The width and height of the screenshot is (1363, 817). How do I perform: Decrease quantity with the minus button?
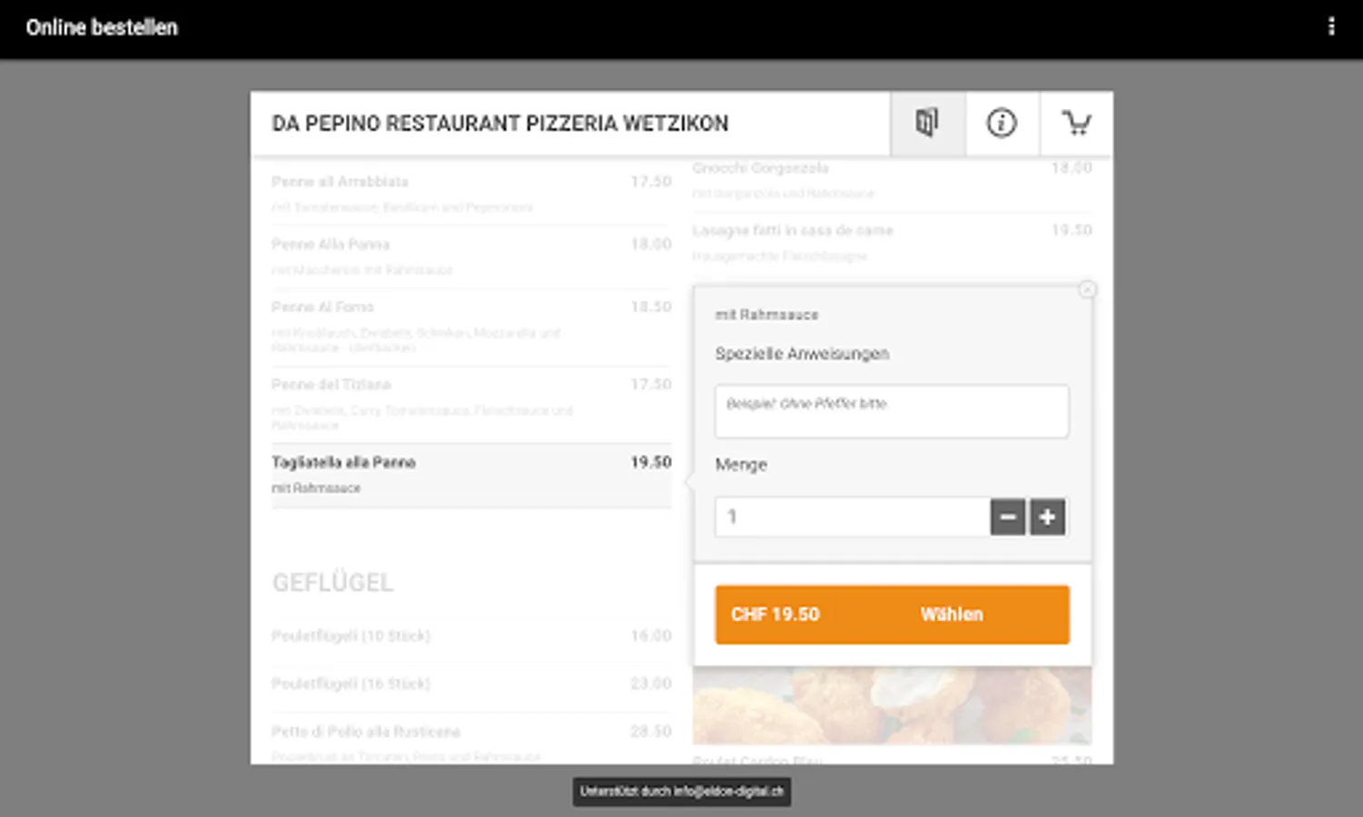coord(1007,517)
